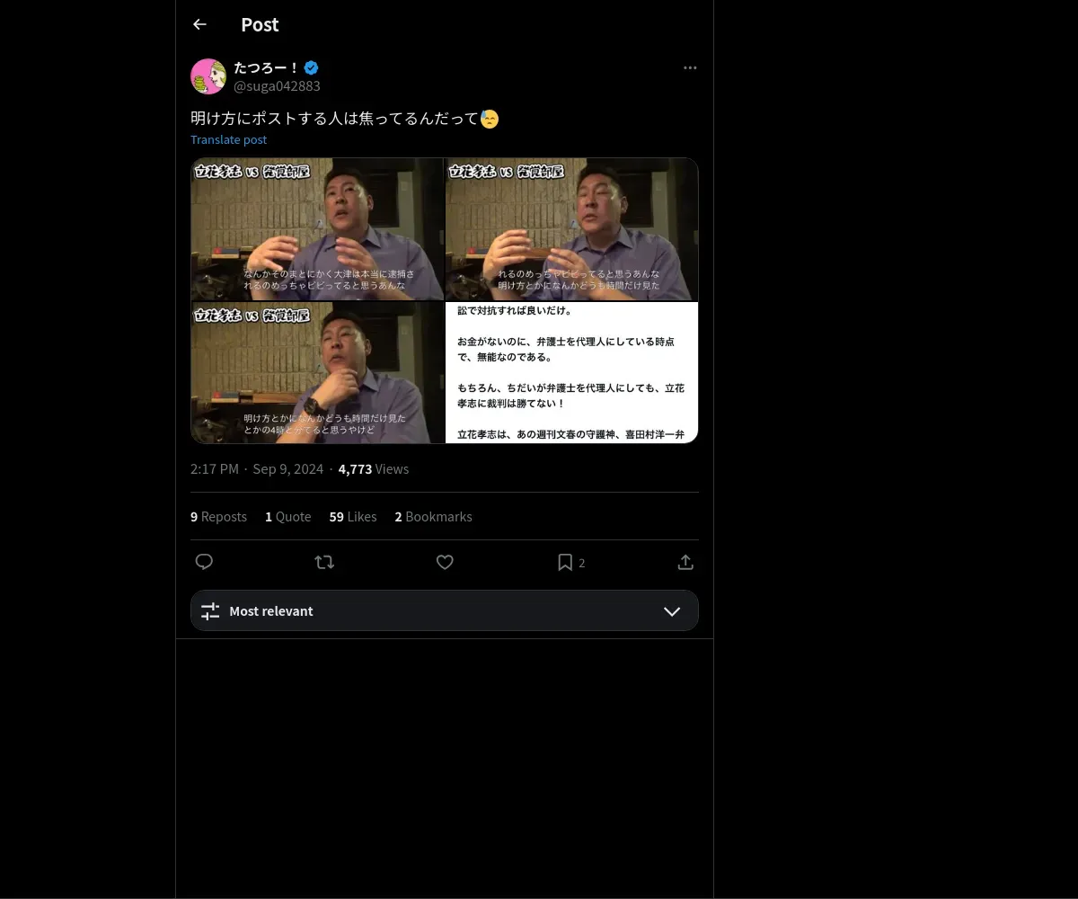1078x899 pixels.
Task: Click the back arrow icon
Action: tap(199, 24)
